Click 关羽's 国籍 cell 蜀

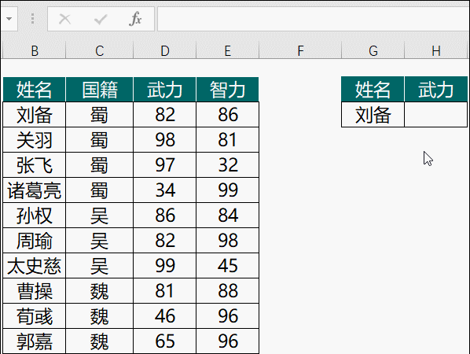click(x=99, y=140)
